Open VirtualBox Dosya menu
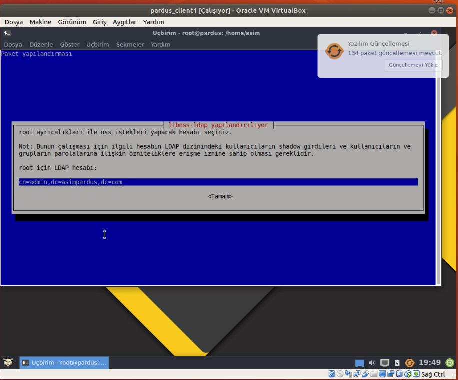 click(x=13, y=22)
